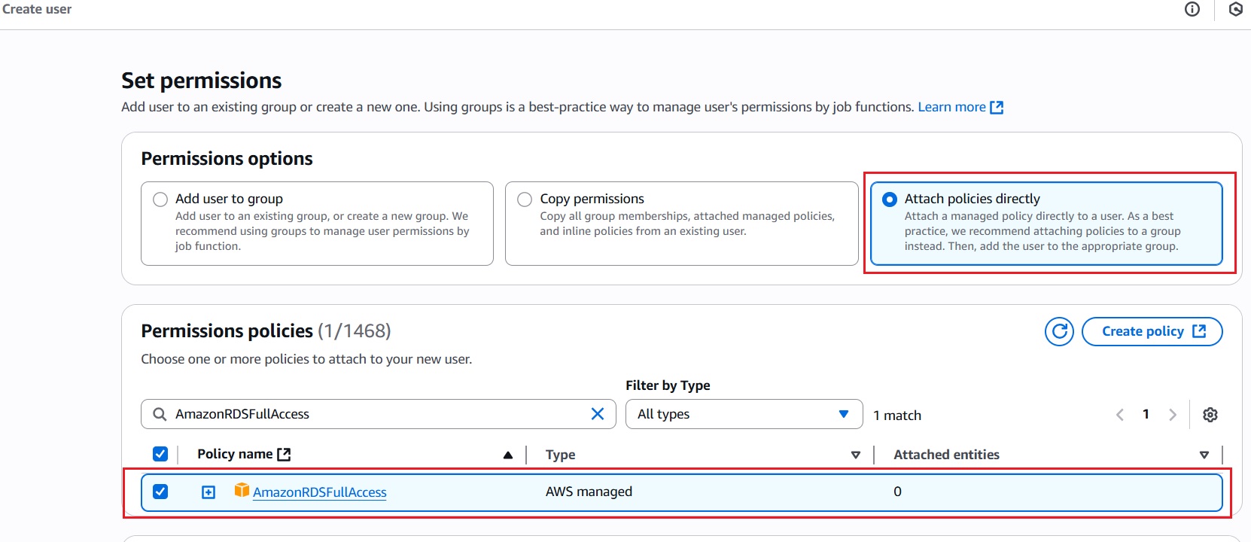The image size is (1251, 542).
Task: Toggle the select-all policies header checkbox
Action: point(160,454)
